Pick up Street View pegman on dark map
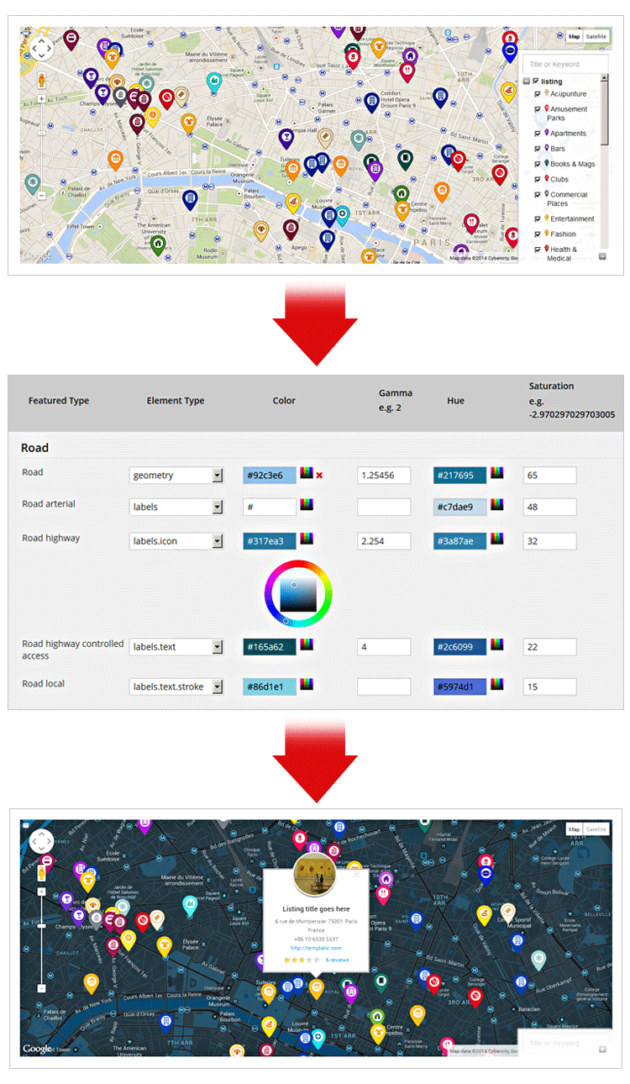Image resolution: width=630 pixels, height=1084 pixels. click(41, 874)
